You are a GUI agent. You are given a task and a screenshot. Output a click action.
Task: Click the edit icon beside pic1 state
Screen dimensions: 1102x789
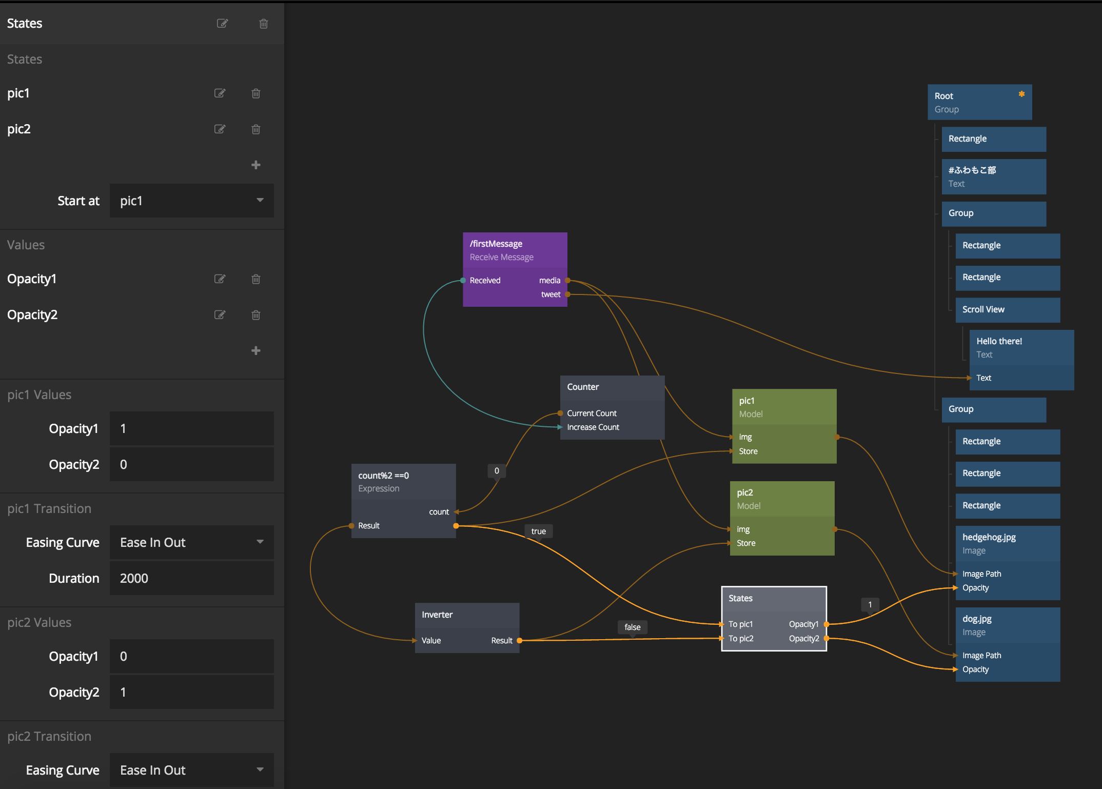pyautogui.click(x=220, y=93)
